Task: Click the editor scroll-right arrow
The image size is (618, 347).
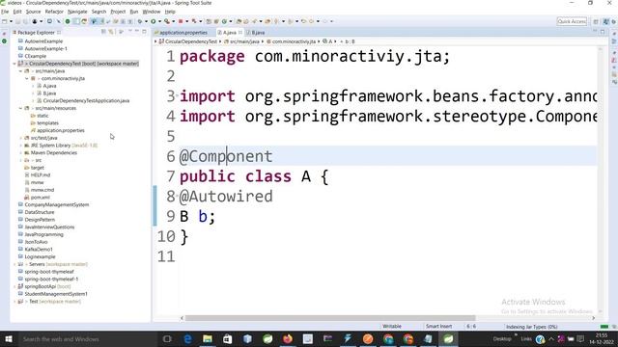Action: click(x=593, y=318)
